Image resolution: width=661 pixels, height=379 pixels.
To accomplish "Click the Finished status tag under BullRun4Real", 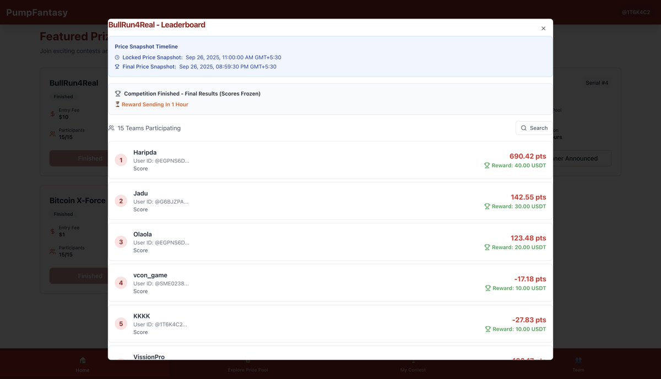I will pos(63,97).
